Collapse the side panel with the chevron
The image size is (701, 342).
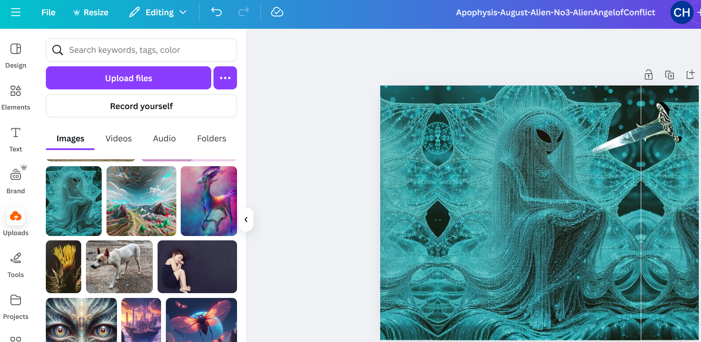[246, 219]
